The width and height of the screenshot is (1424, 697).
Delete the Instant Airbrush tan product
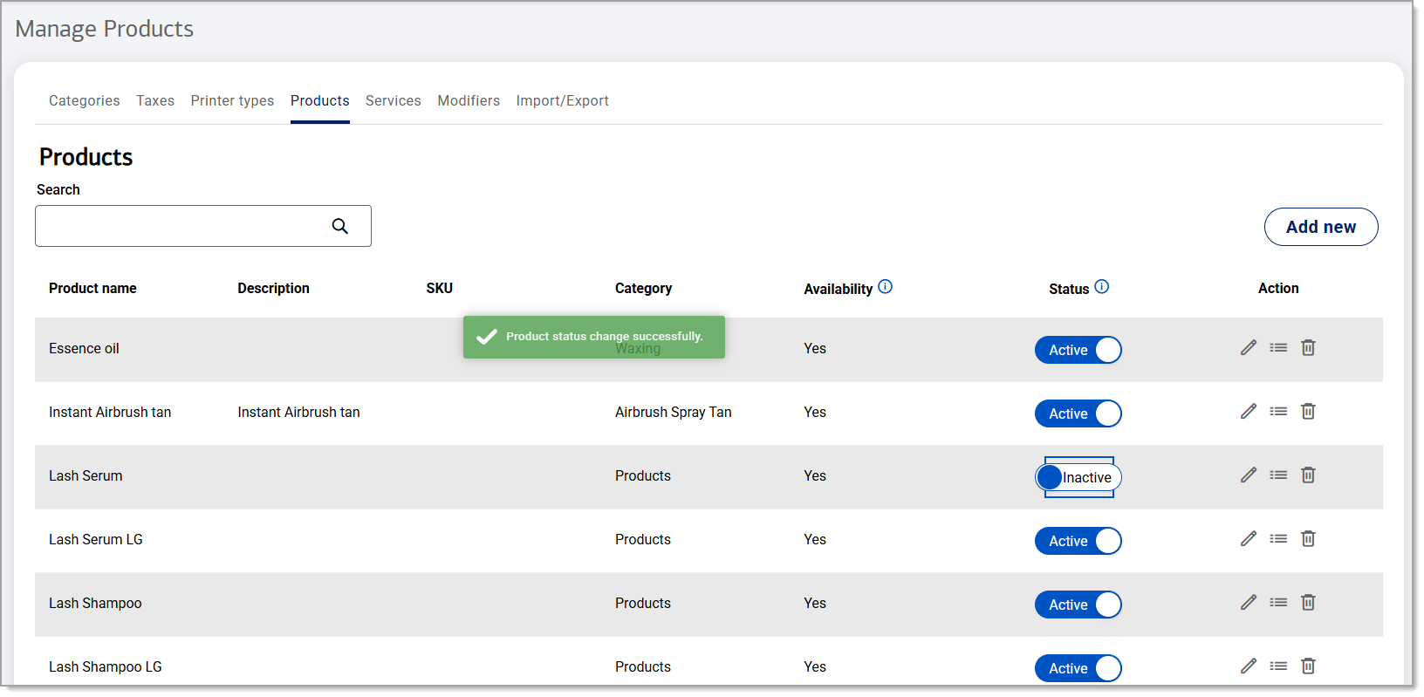coord(1308,411)
